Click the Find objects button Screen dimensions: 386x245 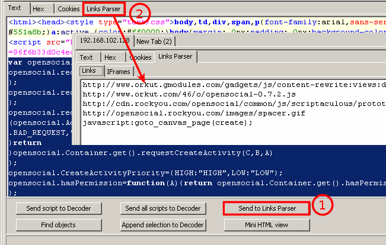tap(58, 225)
